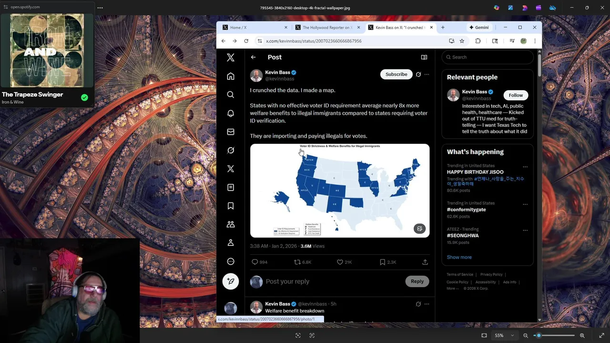Screen dimensions: 610x343
Task: Click the share icon on the post
Action: click(425, 262)
